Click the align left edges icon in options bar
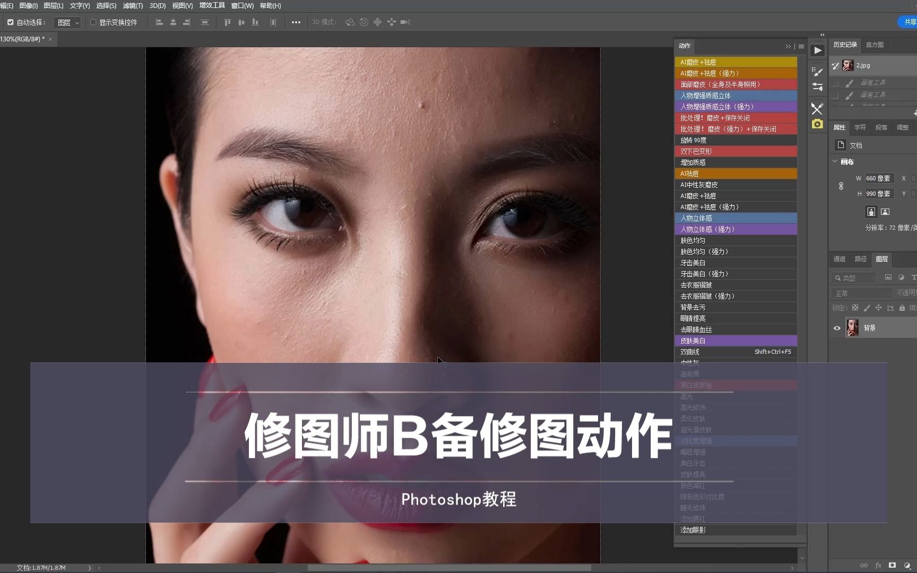The image size is (917, 573). 159,22
